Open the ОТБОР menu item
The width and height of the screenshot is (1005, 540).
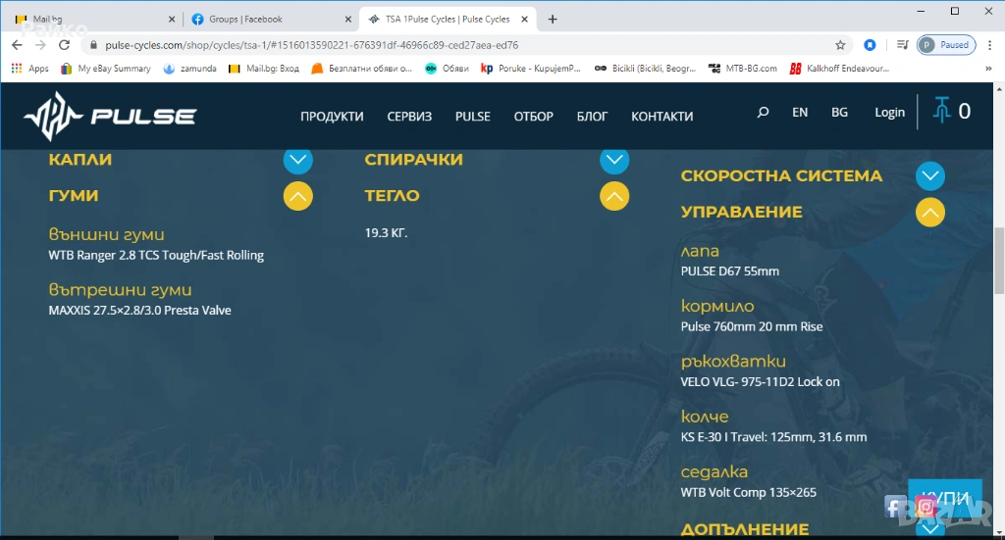(x=533, y=117)
